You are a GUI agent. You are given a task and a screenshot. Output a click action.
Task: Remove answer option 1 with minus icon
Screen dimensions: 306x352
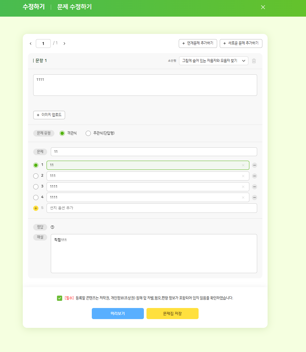click(x=255, y=165)
